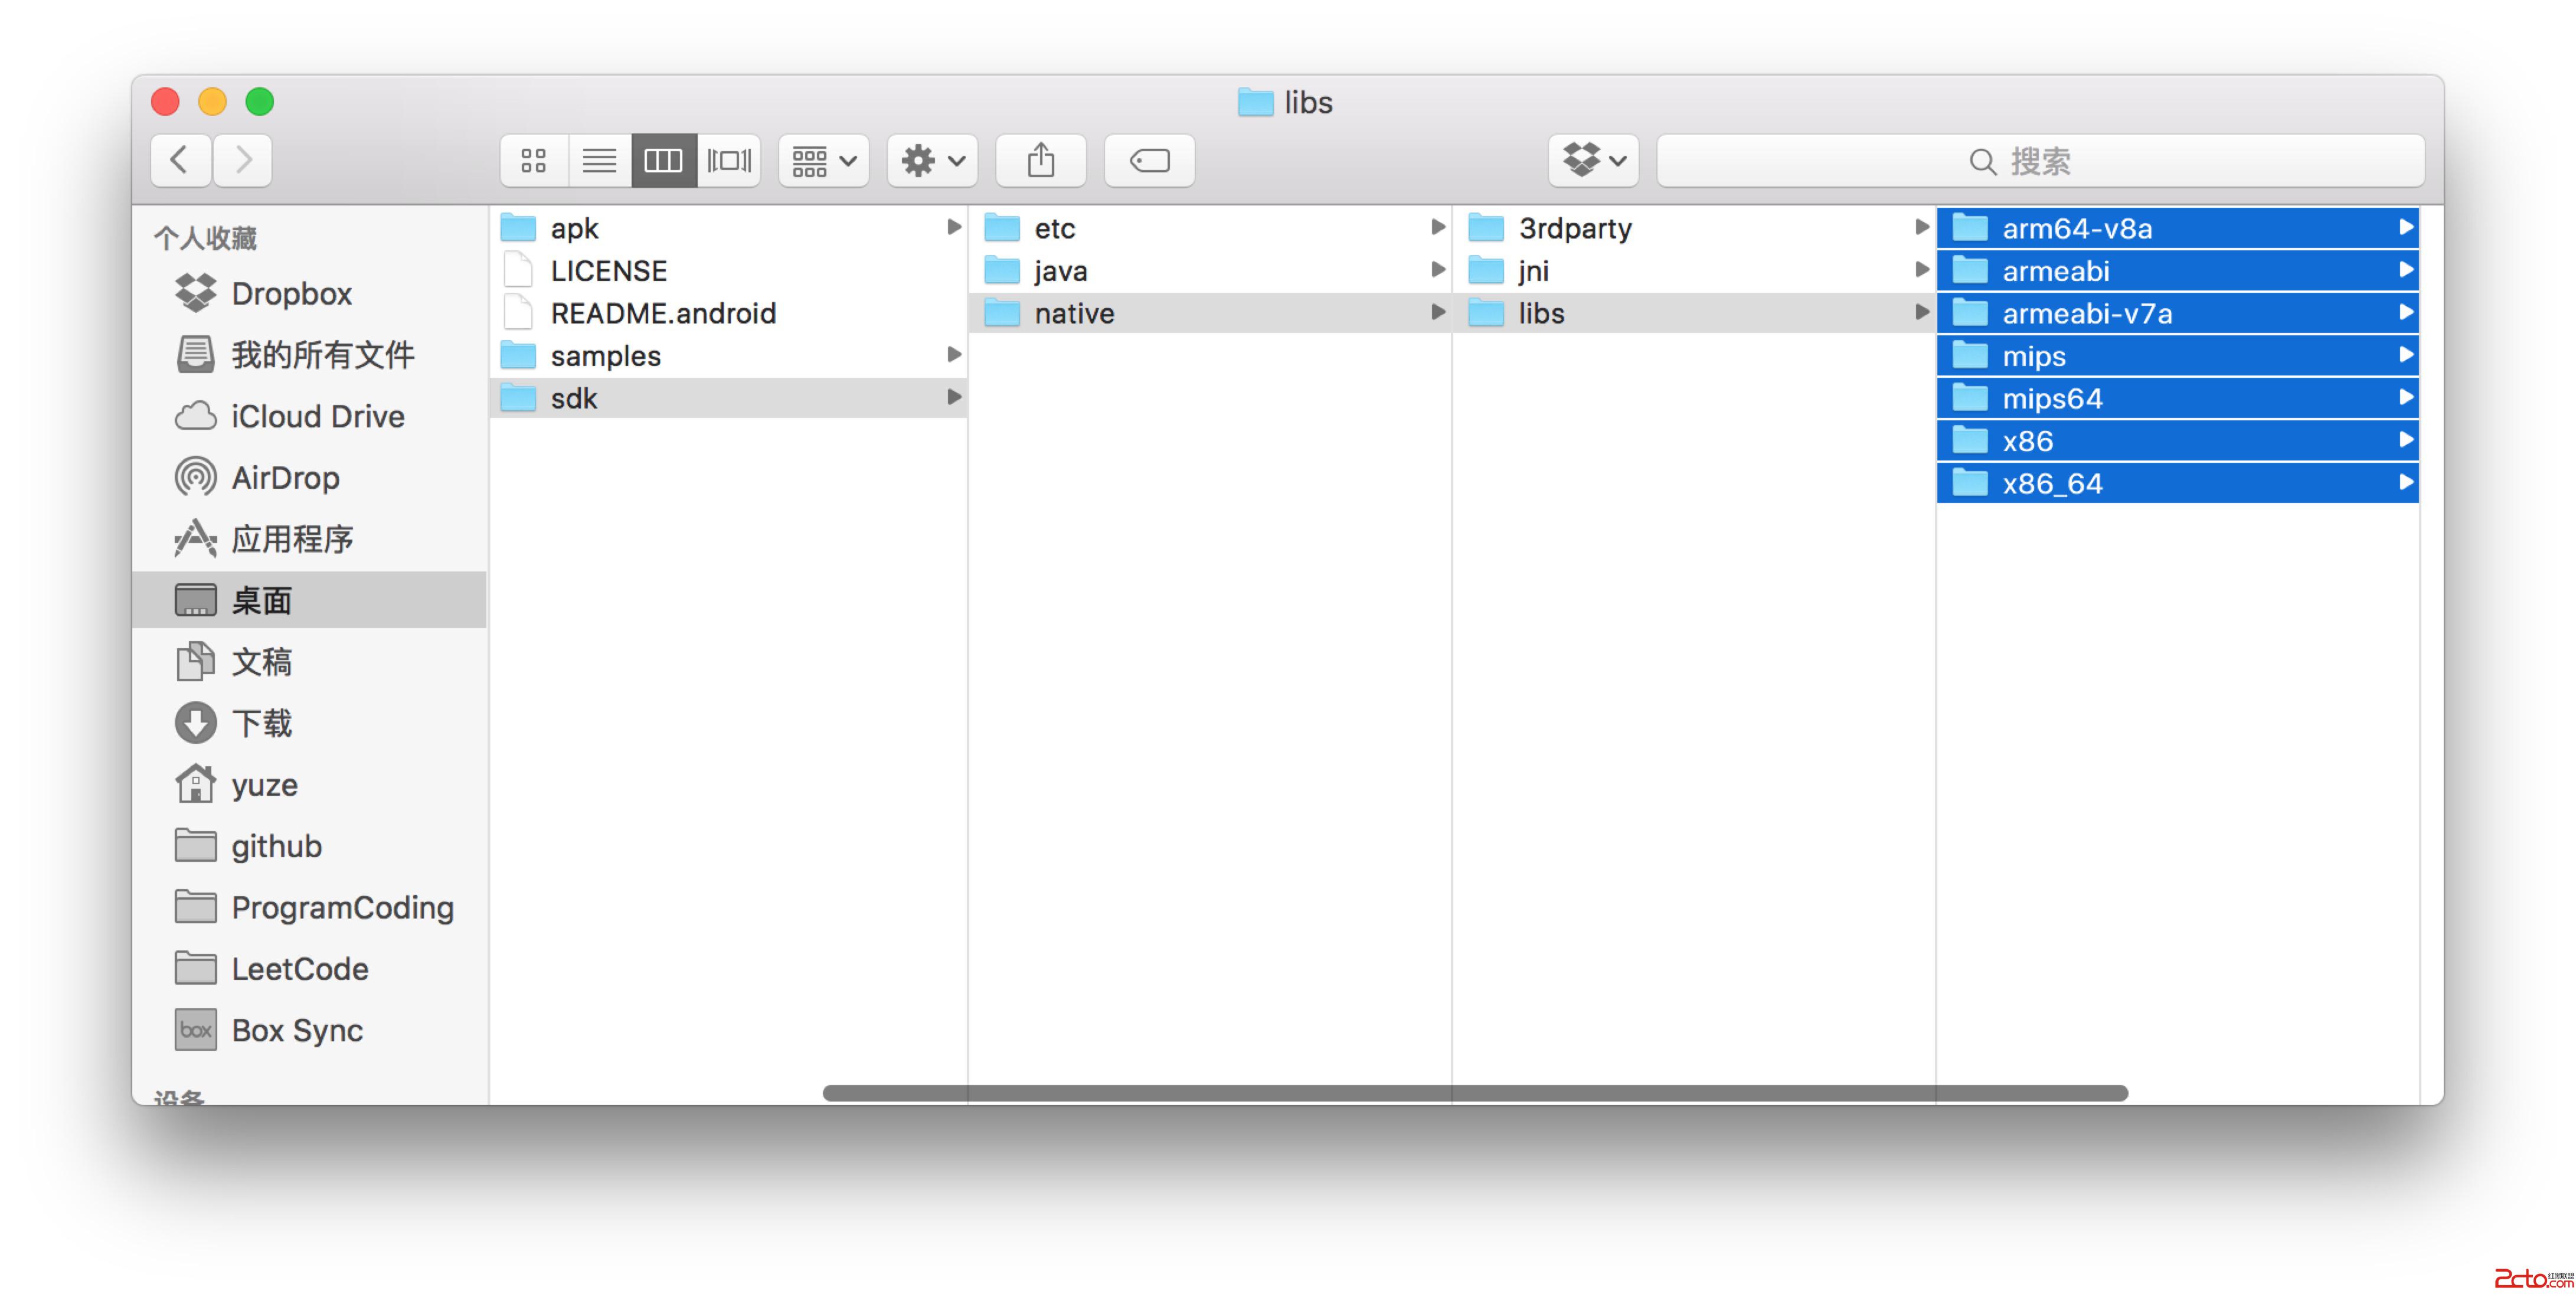
Task: Select the samples folder
Action: pos(605,356)
